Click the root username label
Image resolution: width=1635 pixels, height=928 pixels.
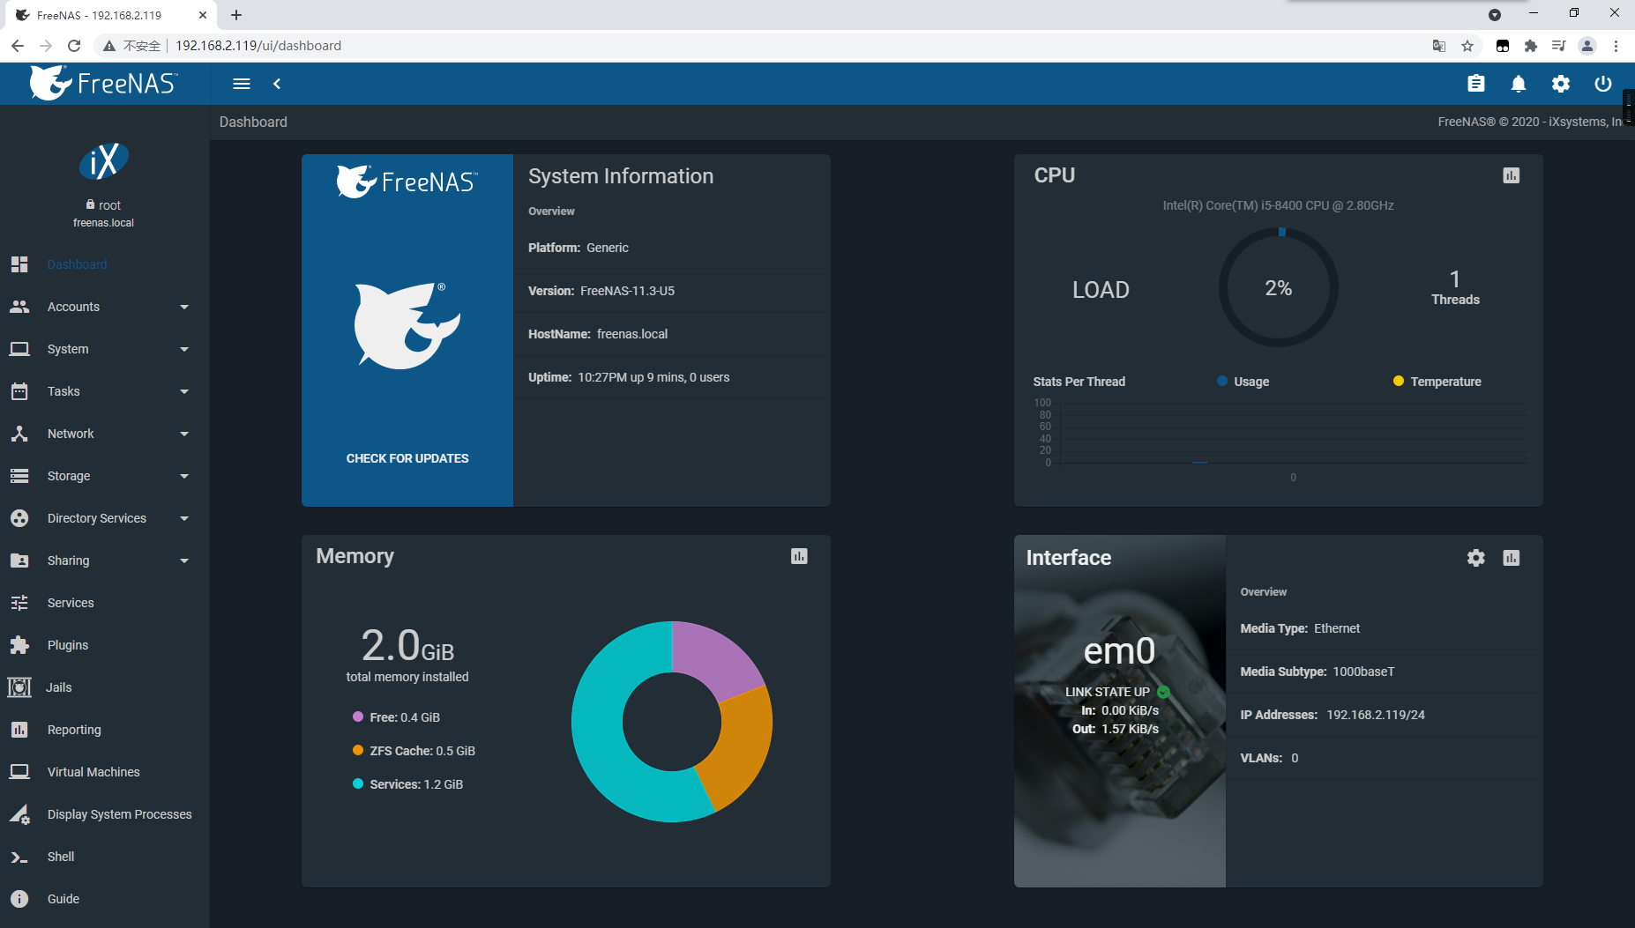(109, 205)
